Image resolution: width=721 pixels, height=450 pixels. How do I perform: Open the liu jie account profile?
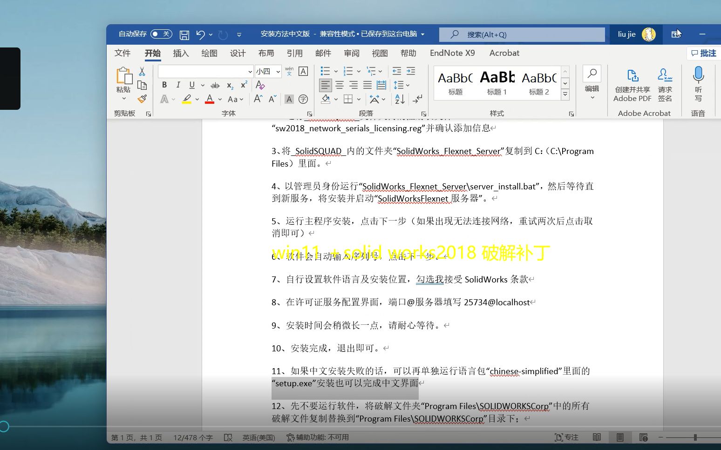click(x=636, y=34)
